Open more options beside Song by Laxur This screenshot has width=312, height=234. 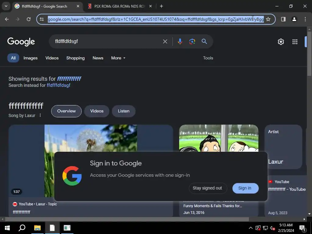[x=40, y=115]
